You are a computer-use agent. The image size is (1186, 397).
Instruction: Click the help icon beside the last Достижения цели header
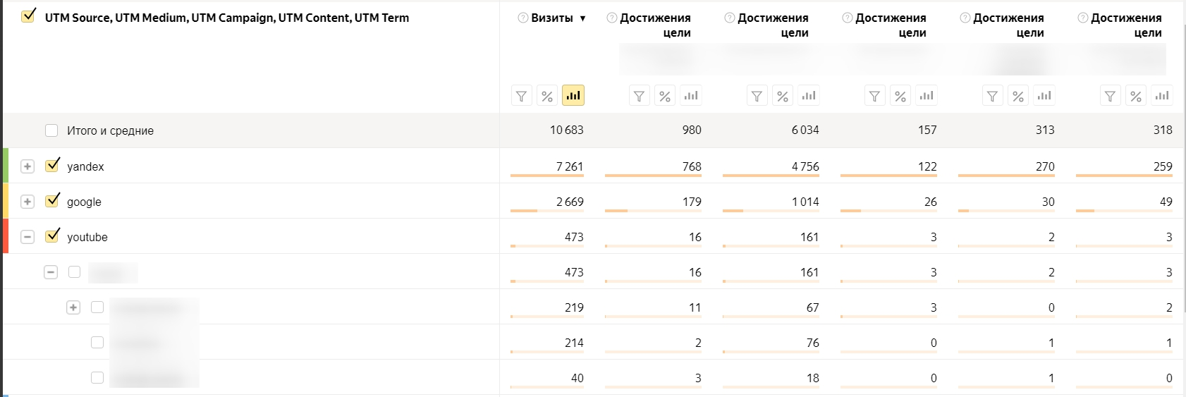point(1082,18)
